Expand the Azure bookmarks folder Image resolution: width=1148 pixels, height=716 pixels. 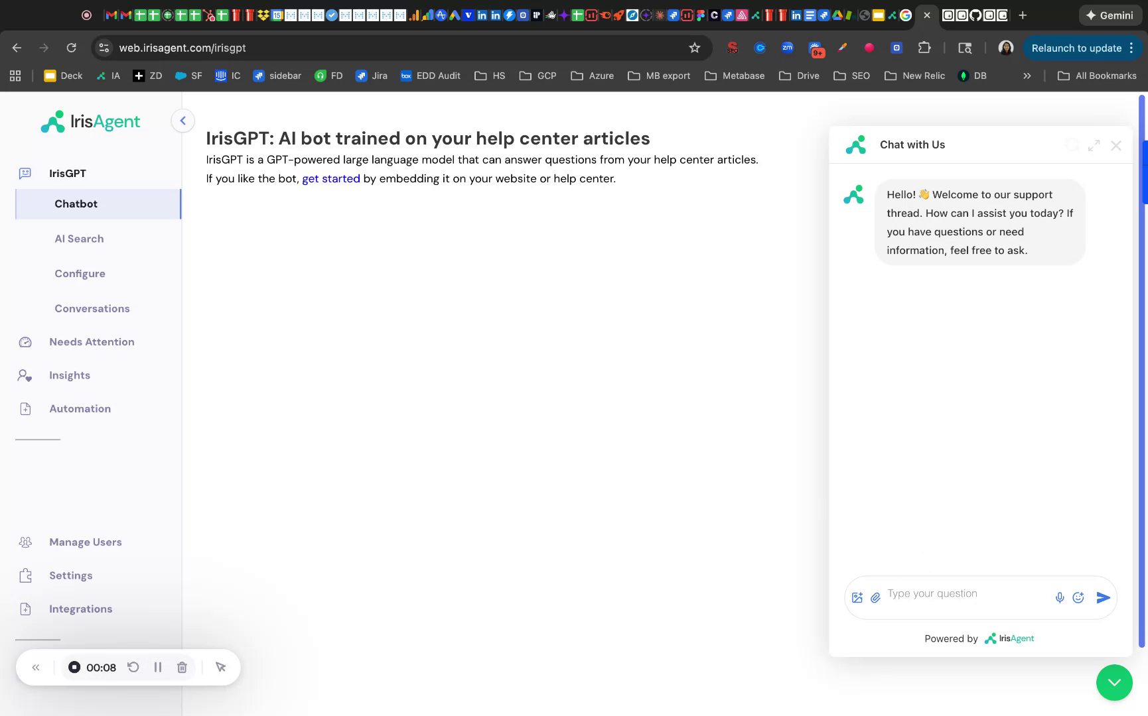coord(593,76)
